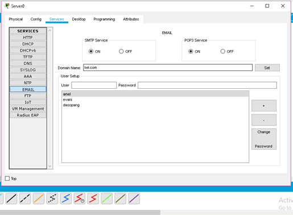The width and height of the screenshot is (293, 215).
Task: Select user amel in the list
Action: coord(155,94)
